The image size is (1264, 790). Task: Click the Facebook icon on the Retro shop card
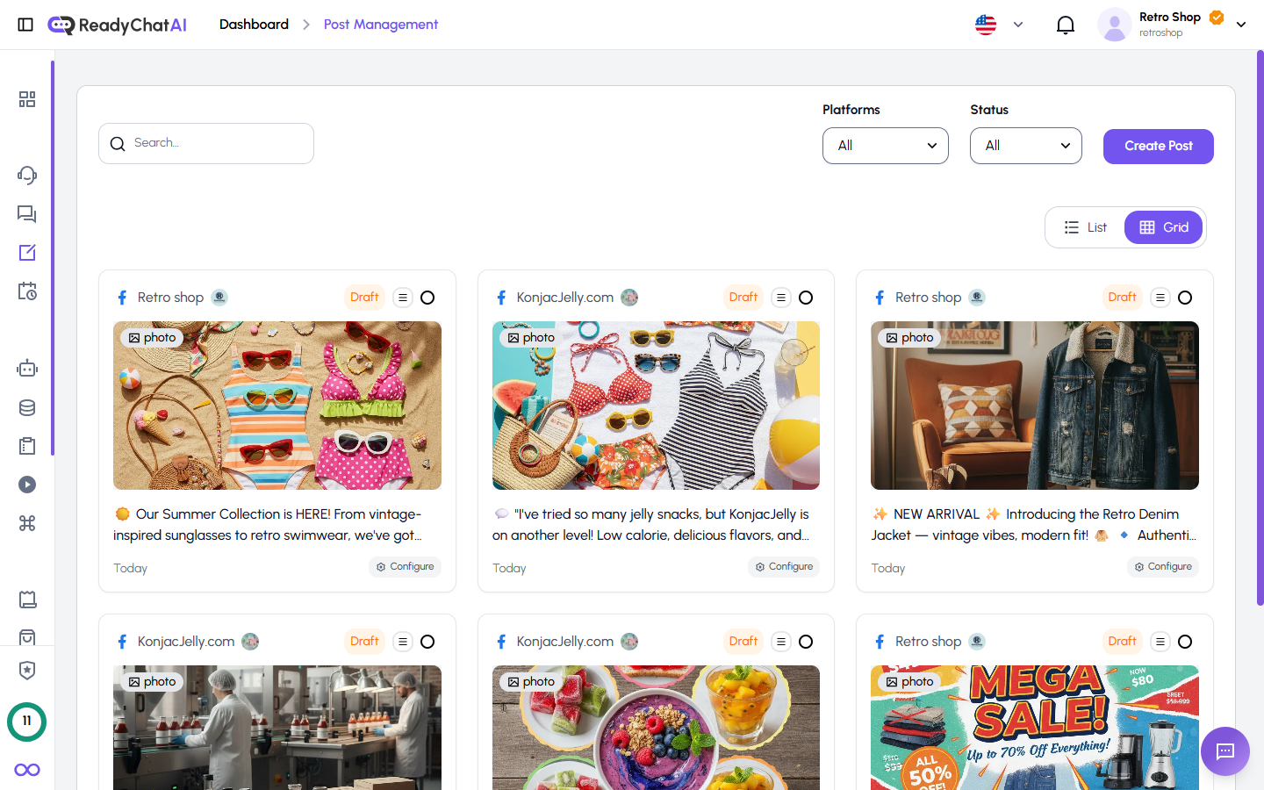point(122,297)
